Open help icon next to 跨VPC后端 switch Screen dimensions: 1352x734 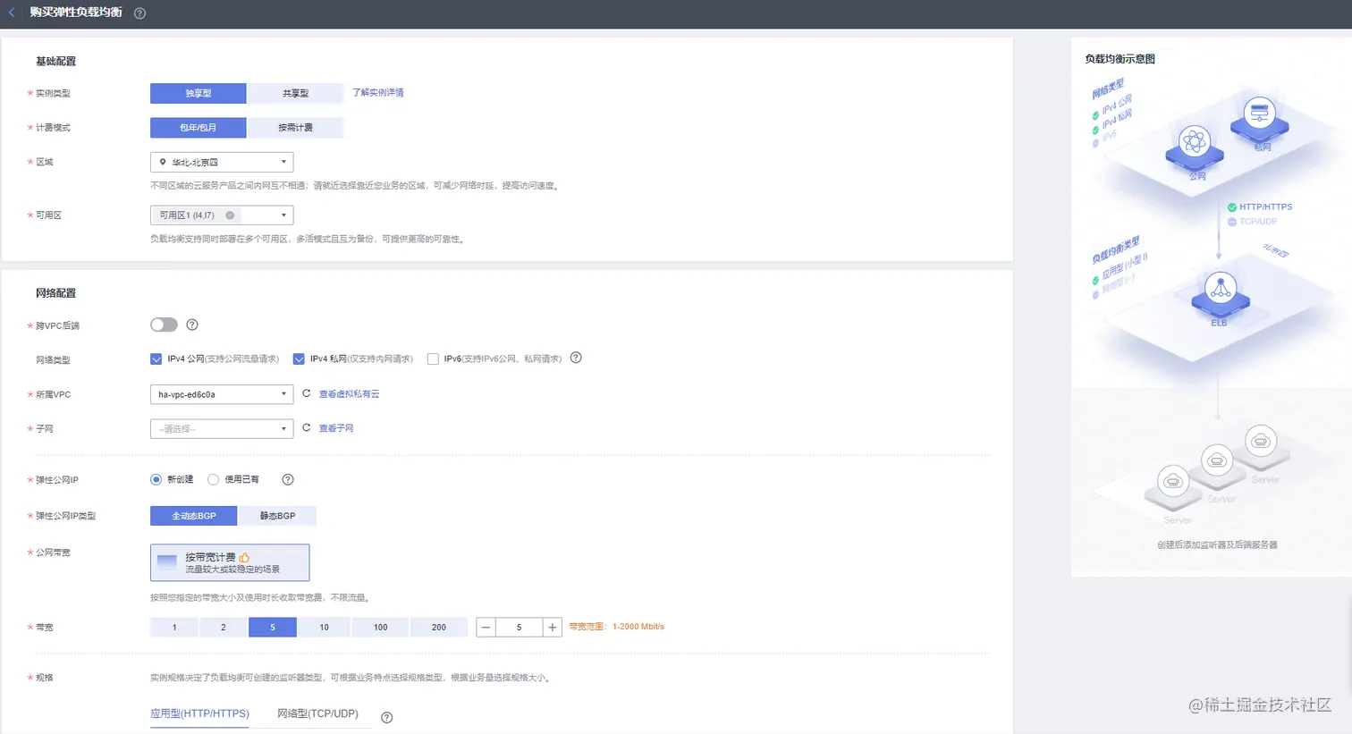[x=192, y=325]
